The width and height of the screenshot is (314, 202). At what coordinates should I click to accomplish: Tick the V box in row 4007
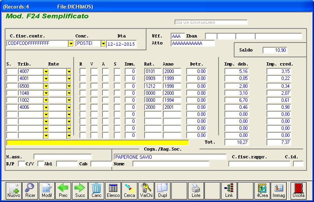94,71
